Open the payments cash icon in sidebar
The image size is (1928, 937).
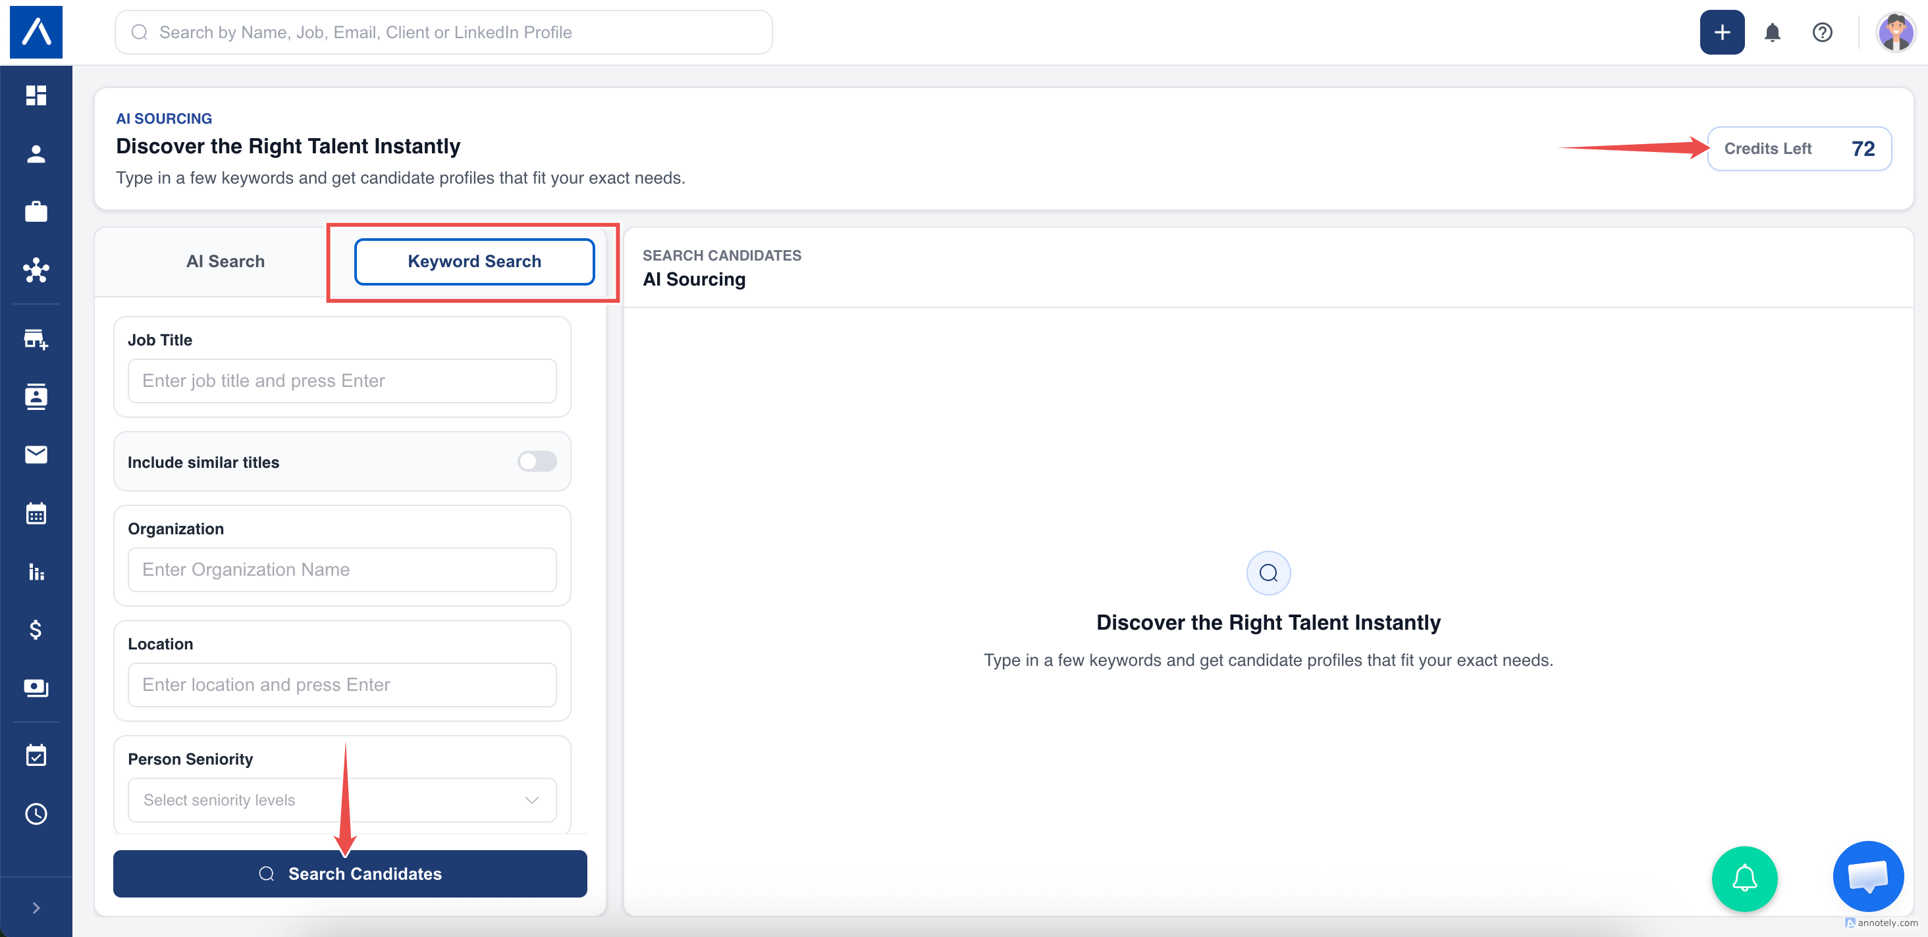tap(36, 688)
